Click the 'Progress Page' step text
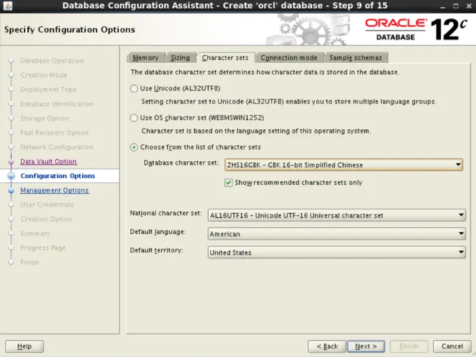This screenshot has width=476, height=357. tap(43, 248)
